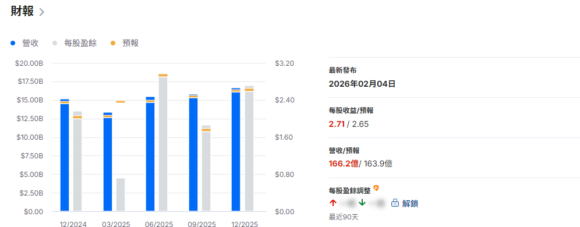
Task: Click the 06/2025 orange EPS forecast marker
Action: tap(163, 75)
